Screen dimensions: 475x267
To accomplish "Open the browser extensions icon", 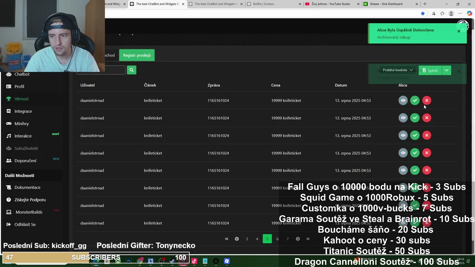I will 433,13.
